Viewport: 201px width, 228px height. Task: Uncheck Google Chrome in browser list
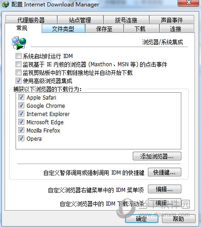tap(21, 106)
